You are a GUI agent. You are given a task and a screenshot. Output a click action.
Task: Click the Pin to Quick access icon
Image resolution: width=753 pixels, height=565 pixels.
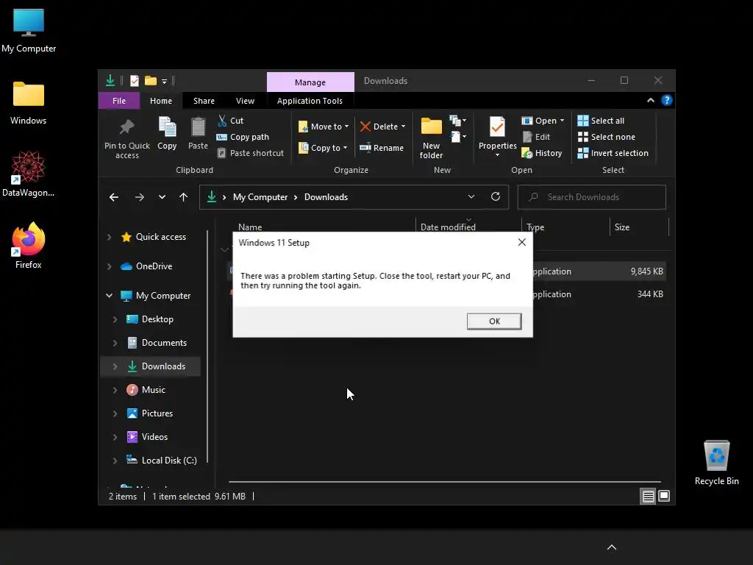tap(126, 127)
